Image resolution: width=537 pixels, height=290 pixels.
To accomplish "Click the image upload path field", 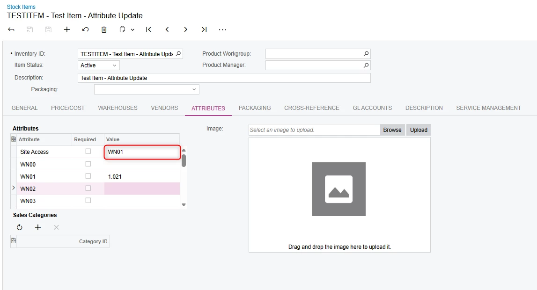I will (315, 130).
